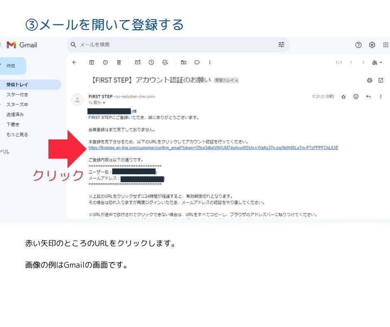Click the メールアドレス label in the email
The height and width of the screenshot is (327, 390).
tap(104, 178)
